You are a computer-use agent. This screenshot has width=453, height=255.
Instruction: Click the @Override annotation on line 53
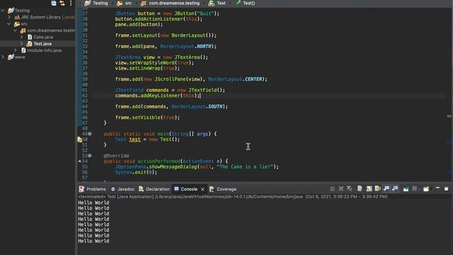point(116,156)
